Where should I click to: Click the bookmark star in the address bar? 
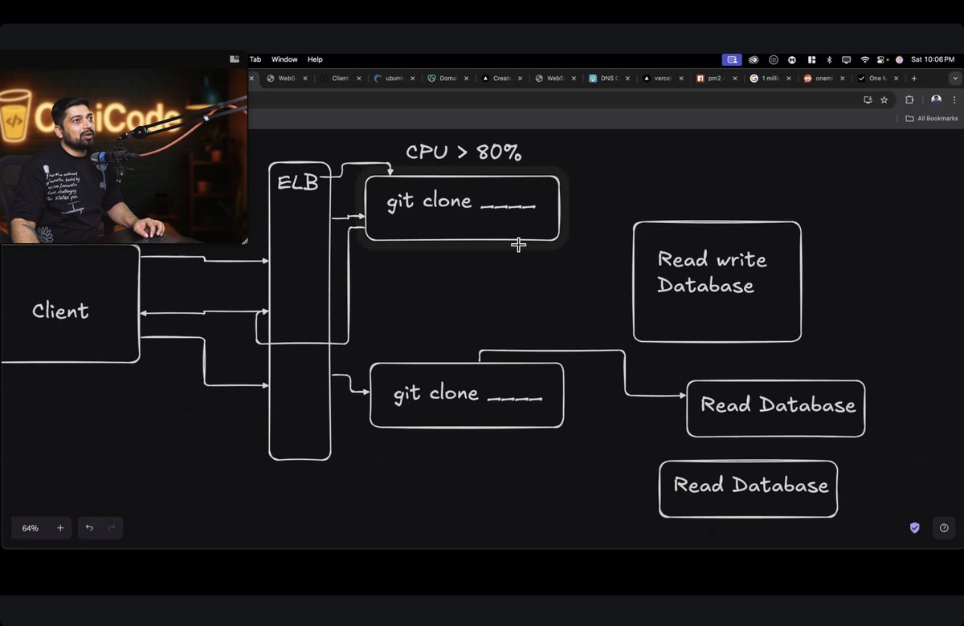click(x=884, y=100)
